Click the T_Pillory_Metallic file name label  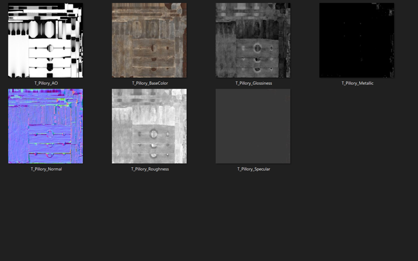point(357,83)
